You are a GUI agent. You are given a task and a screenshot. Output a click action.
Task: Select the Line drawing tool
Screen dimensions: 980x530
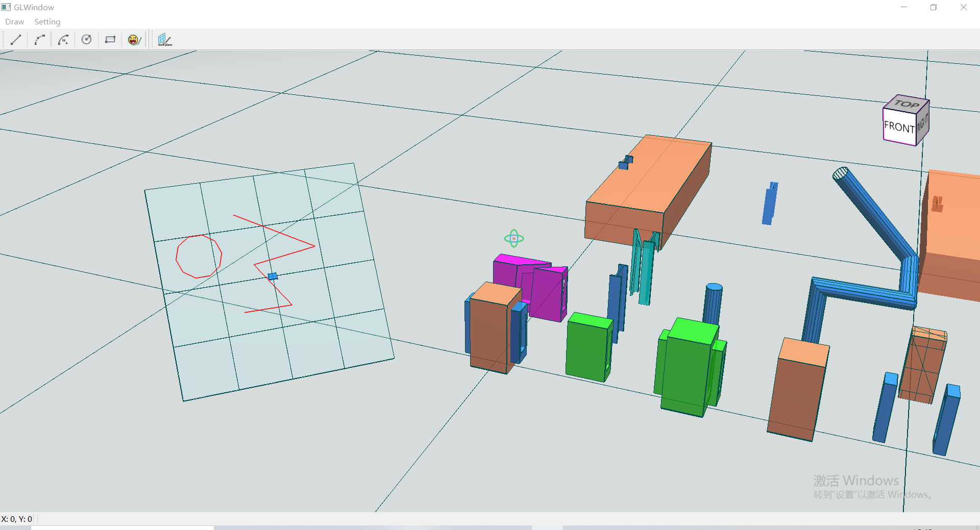point(16,40)
